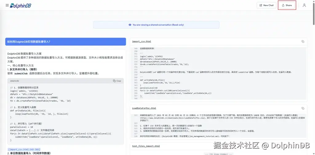Click the read-only shared conversation banner
This screenshot has width=315, height=155.
click(x=156, y=25)
